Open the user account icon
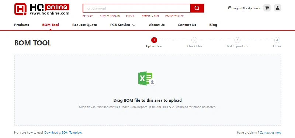This screenshot has width=295, height=138. click(x=278, y=8)
